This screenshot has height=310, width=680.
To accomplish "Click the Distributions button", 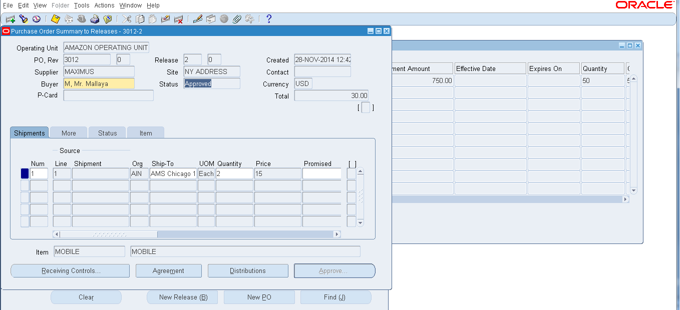I will coord(248,271).
